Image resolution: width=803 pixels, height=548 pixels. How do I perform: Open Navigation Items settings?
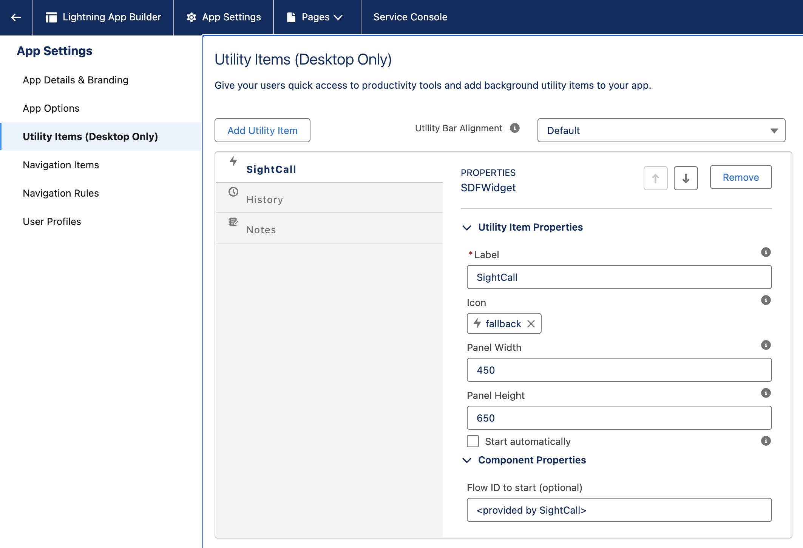(x=61, y=165)
